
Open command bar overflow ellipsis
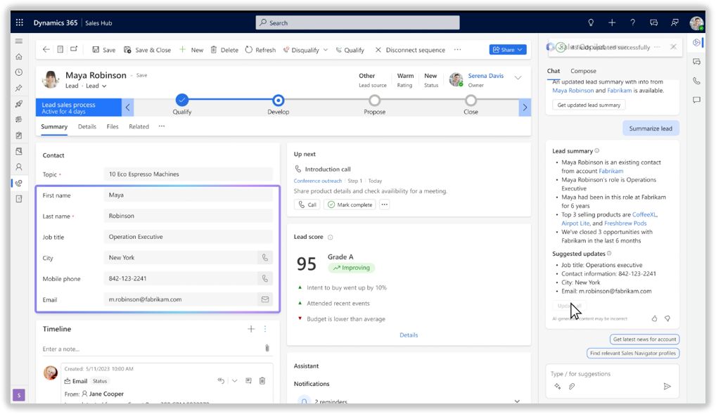[x=458, y=49]
